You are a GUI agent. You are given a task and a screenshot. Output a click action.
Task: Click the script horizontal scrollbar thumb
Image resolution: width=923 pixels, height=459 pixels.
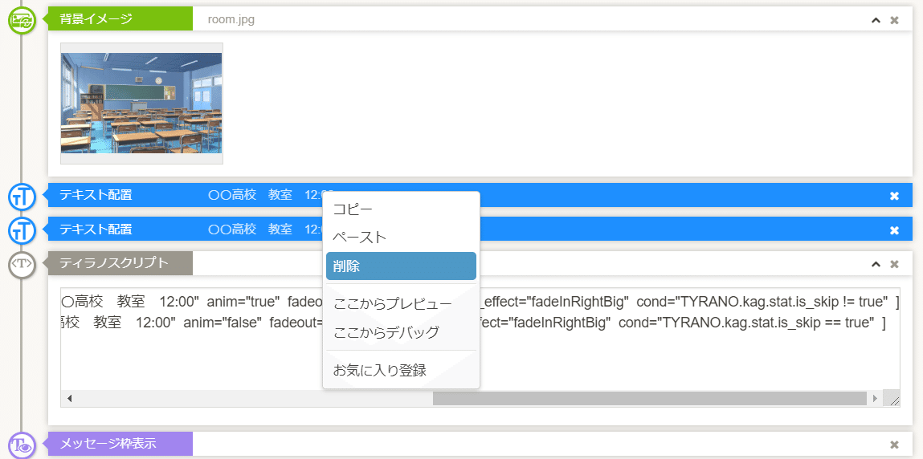click(x=650, y=399)
